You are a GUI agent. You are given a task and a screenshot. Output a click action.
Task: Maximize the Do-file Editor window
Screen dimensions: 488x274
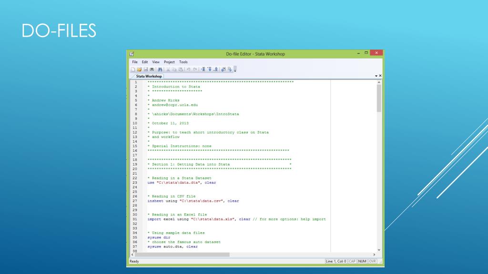point(366,53)
